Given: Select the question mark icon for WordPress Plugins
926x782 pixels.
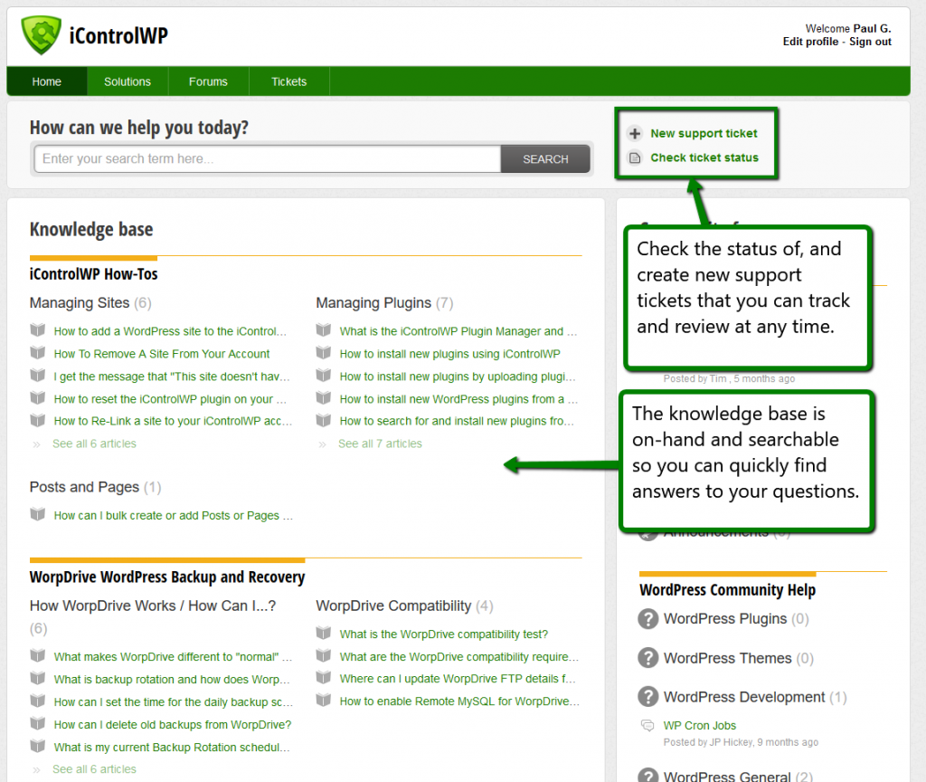Looking at the screenshot, I should 648,619.
